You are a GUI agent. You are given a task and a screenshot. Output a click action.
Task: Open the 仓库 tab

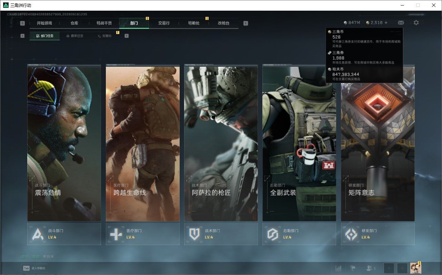pos(74,23)
